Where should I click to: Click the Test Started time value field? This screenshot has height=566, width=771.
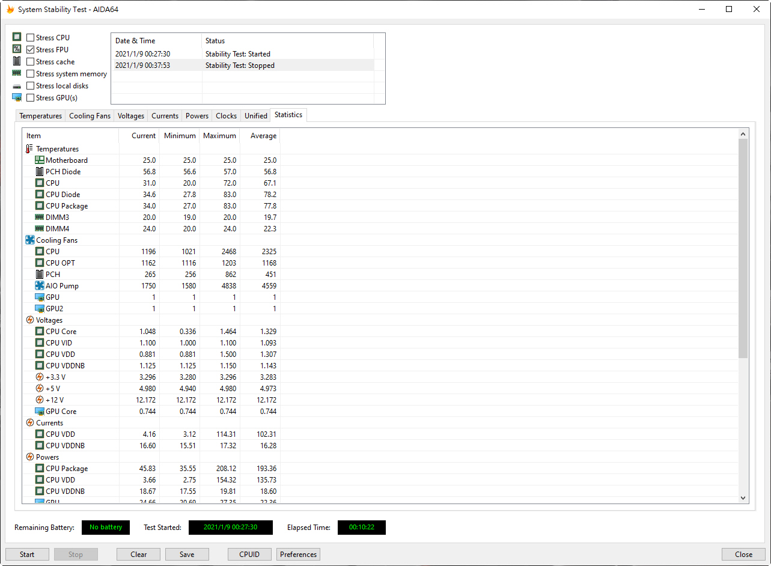(x=231, y=528)
